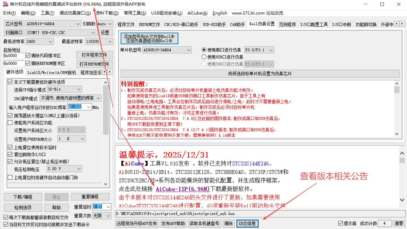Click the 下载/编程 download button

pos(23,197)
